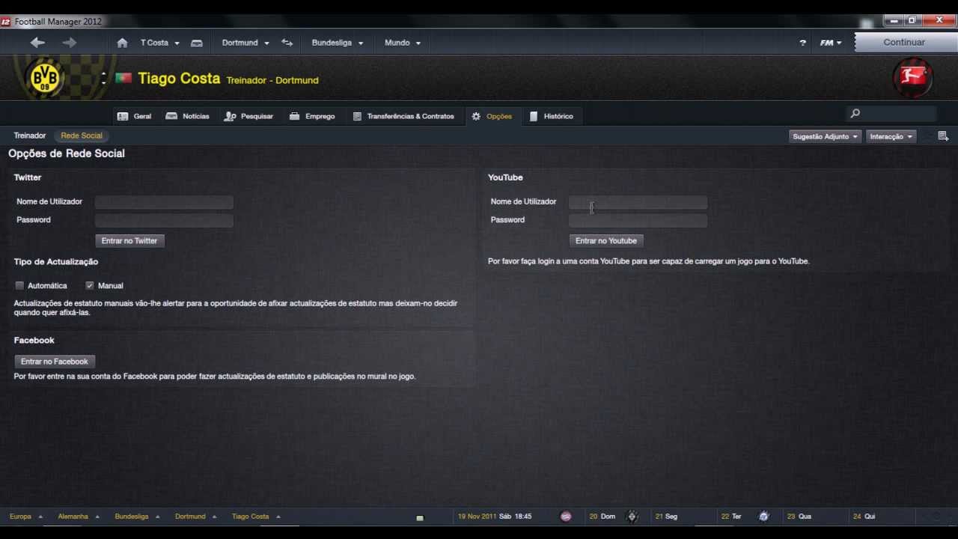Switch to the Geral tab
This screenshot has width=958, height=539.
(x=135, y=116)
